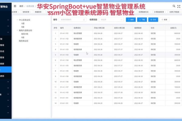Toggle the sidebar collapse hamburger icon
The height and width of the screenshot is (121, 182).
point(15,6)
